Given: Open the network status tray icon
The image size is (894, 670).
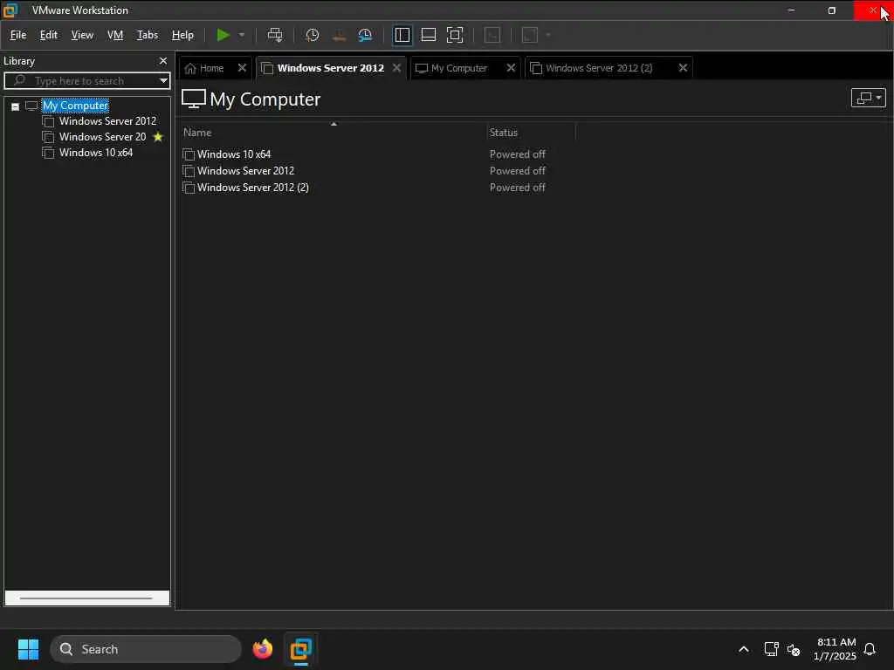Looking at the screenshot, I should 771,649.
